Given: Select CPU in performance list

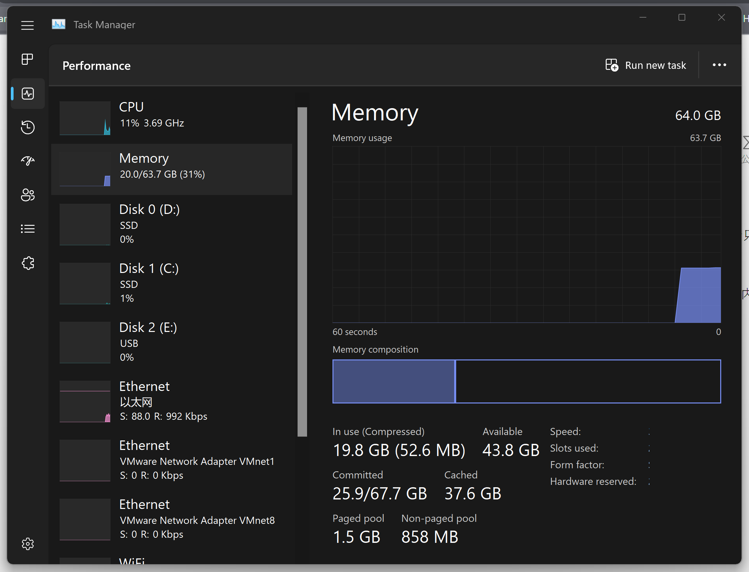Looking at the screenshot, I should pyautogui.click(x=171, y=117).
